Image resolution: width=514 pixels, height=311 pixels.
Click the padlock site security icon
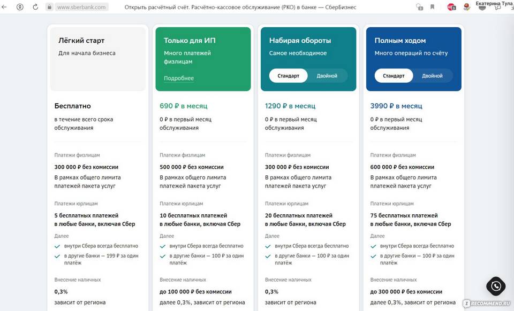tap(49, 7)
